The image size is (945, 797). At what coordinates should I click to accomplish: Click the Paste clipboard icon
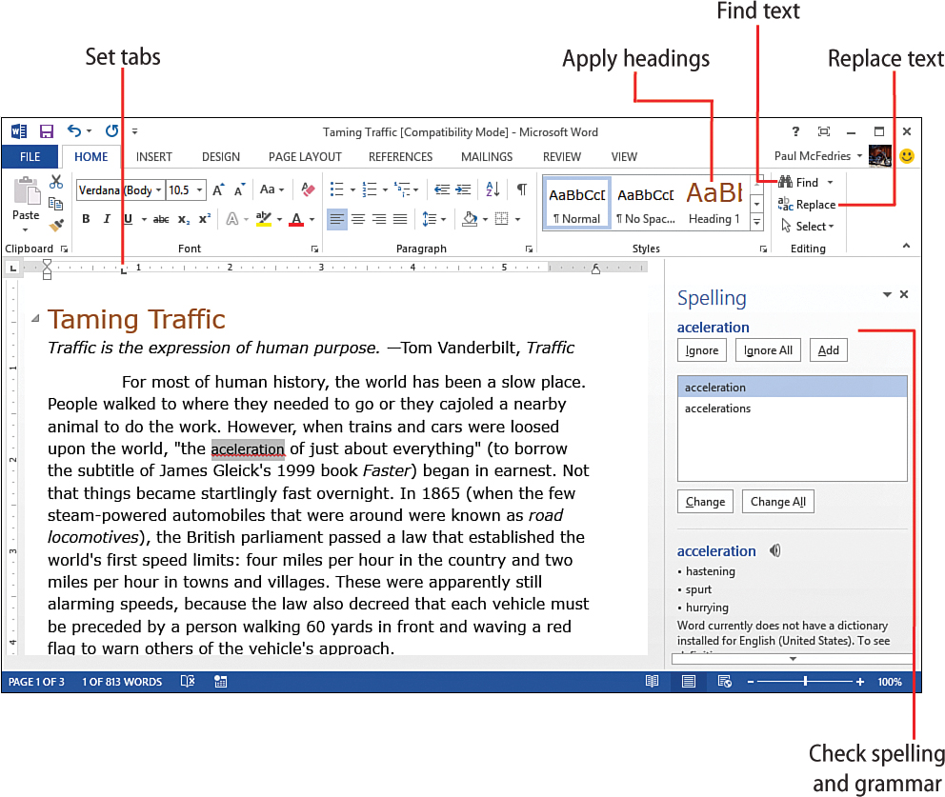[x=27, y=191]
